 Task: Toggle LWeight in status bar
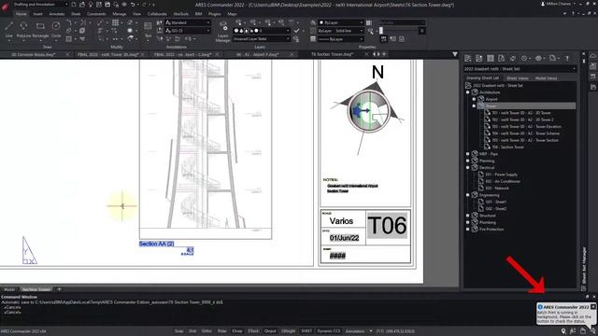(x=289, y=331)
